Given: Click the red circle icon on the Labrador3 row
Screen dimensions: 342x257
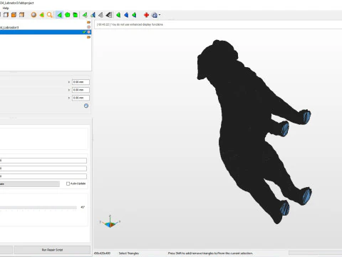Looking at the screenshot, I should [88, 27].
